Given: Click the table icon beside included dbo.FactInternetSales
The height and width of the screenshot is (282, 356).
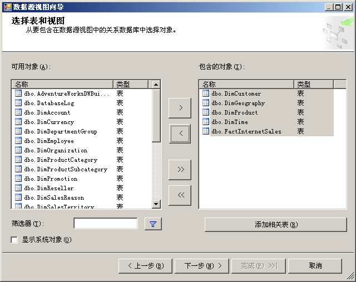Looking at the screenshot, I should click(206, 131).
